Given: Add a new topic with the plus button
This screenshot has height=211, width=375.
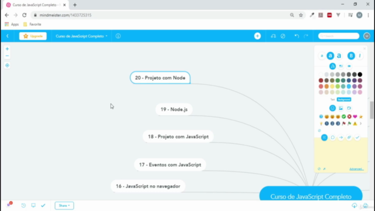Looking at the screenshot, I should pyautogui.click(x=257, y=36).
